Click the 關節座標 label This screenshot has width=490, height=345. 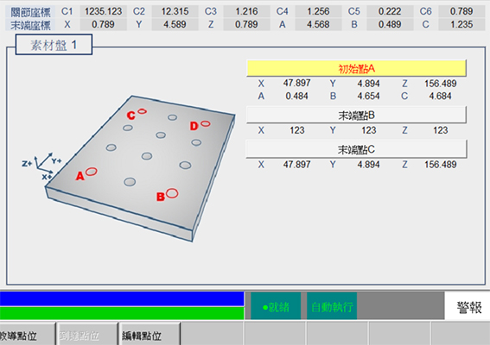pos(30,12)
